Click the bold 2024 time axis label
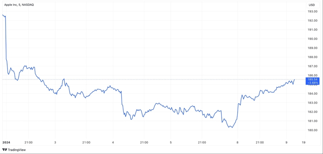This screenshot has height=154, width=323. 6,143
